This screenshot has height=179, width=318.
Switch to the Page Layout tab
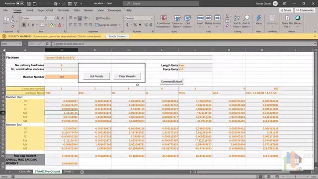click(45, 10)
